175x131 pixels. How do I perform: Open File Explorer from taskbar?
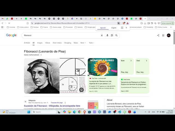(x=69, y=112)
